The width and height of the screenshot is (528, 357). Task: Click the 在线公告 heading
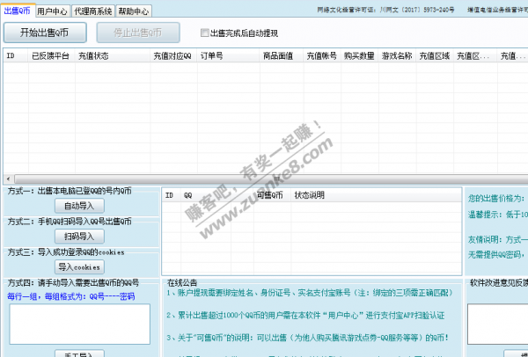tap(182, 283)
